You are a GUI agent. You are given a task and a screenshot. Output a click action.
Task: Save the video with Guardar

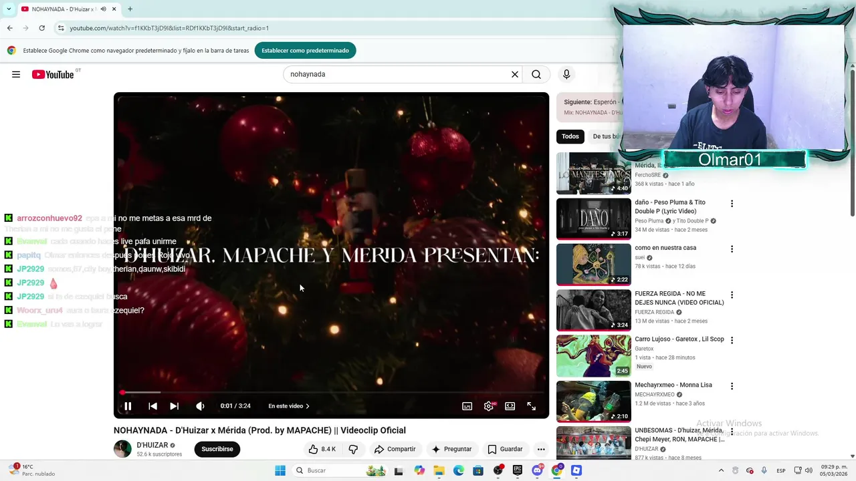pyautogui.click(x=505, y=449)
